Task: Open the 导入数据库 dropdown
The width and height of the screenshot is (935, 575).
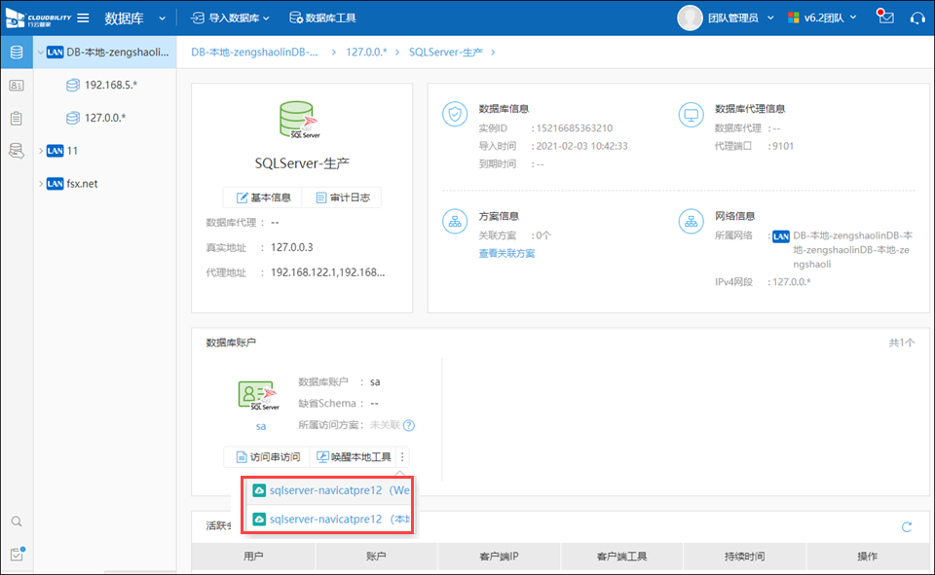Action: (230, 18)
